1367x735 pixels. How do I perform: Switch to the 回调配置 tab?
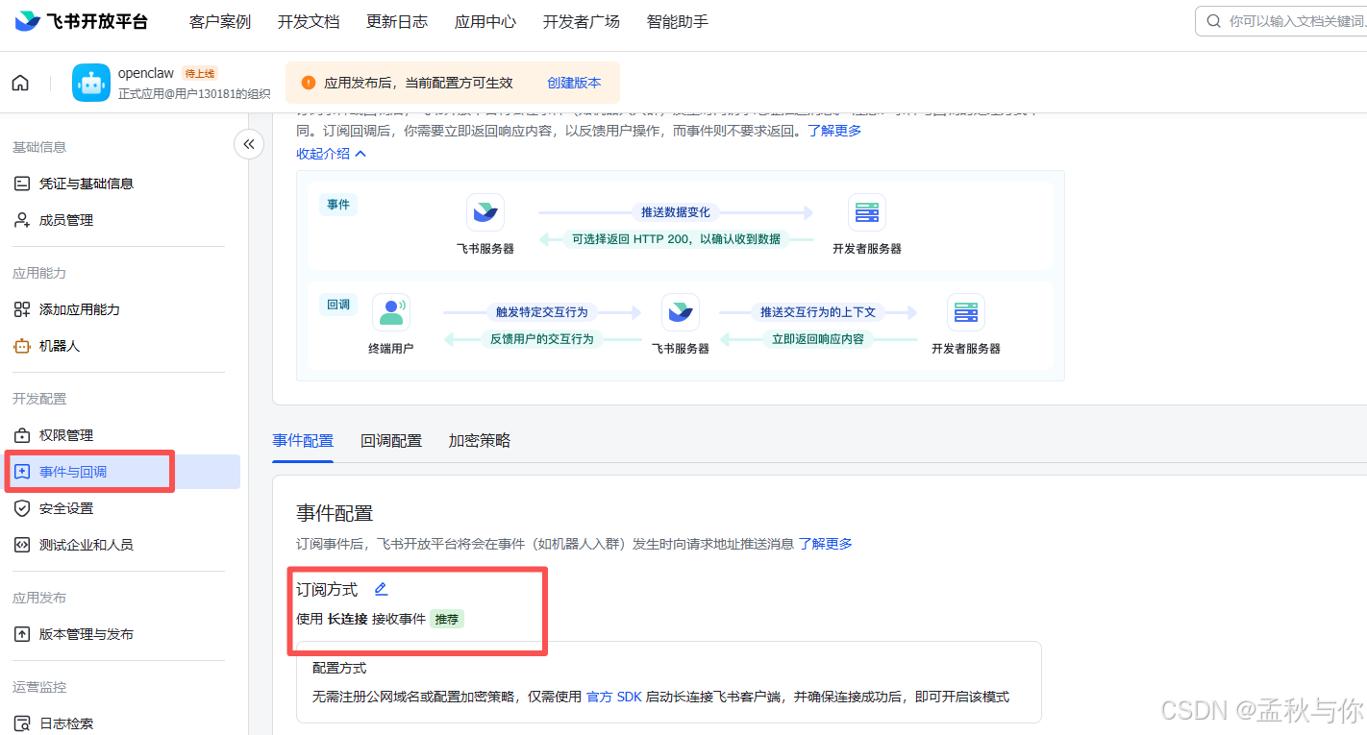point(391,440)
